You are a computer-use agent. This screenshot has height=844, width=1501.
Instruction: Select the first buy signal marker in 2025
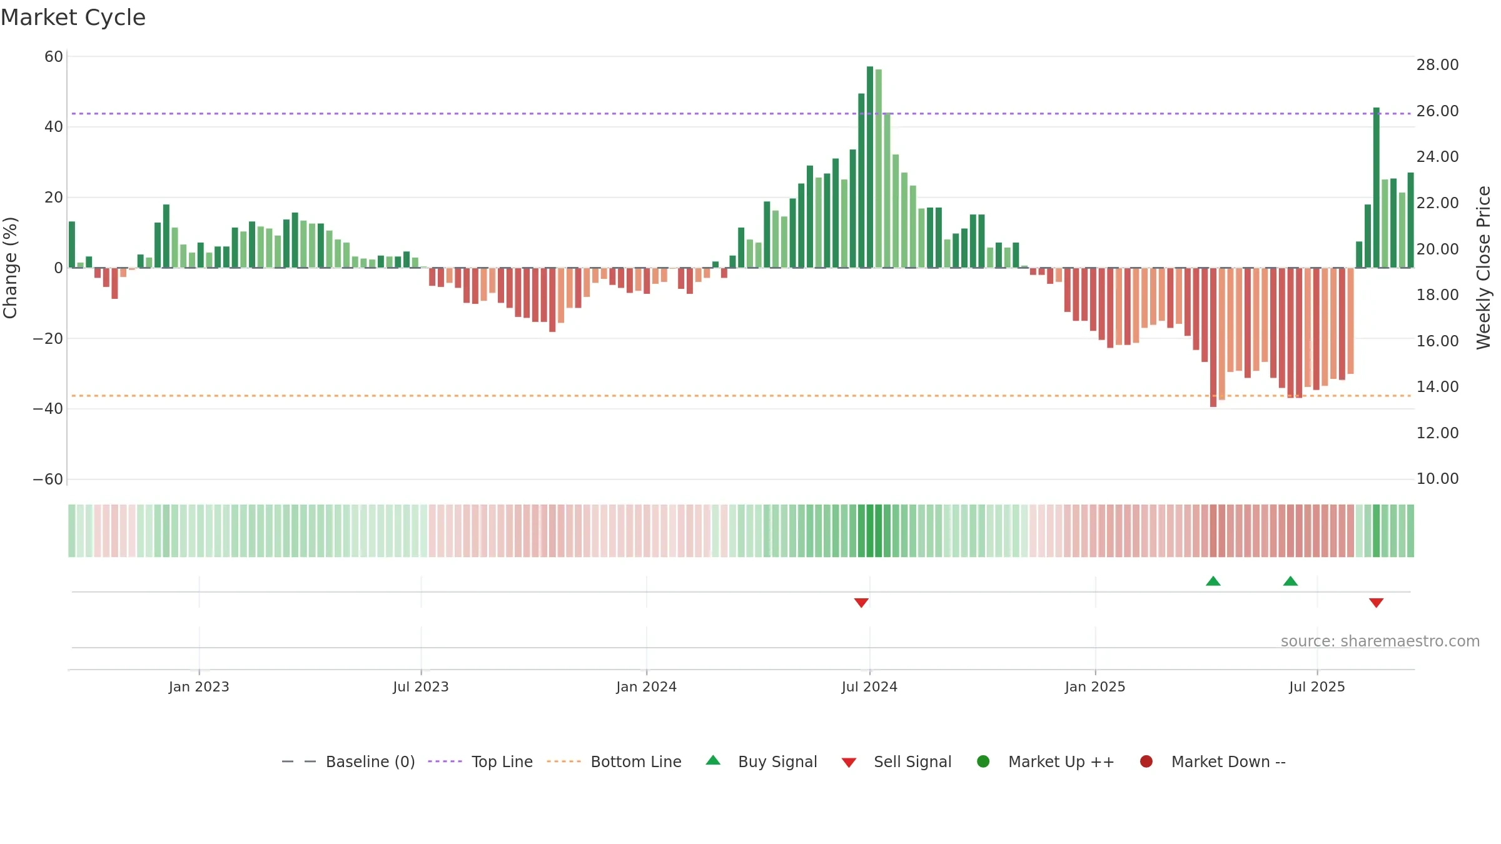[1213, 581]
